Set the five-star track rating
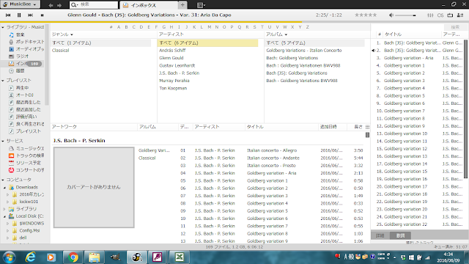Image resolution: width=469 pixels, height=264 pixels. [x=366, y=15]
